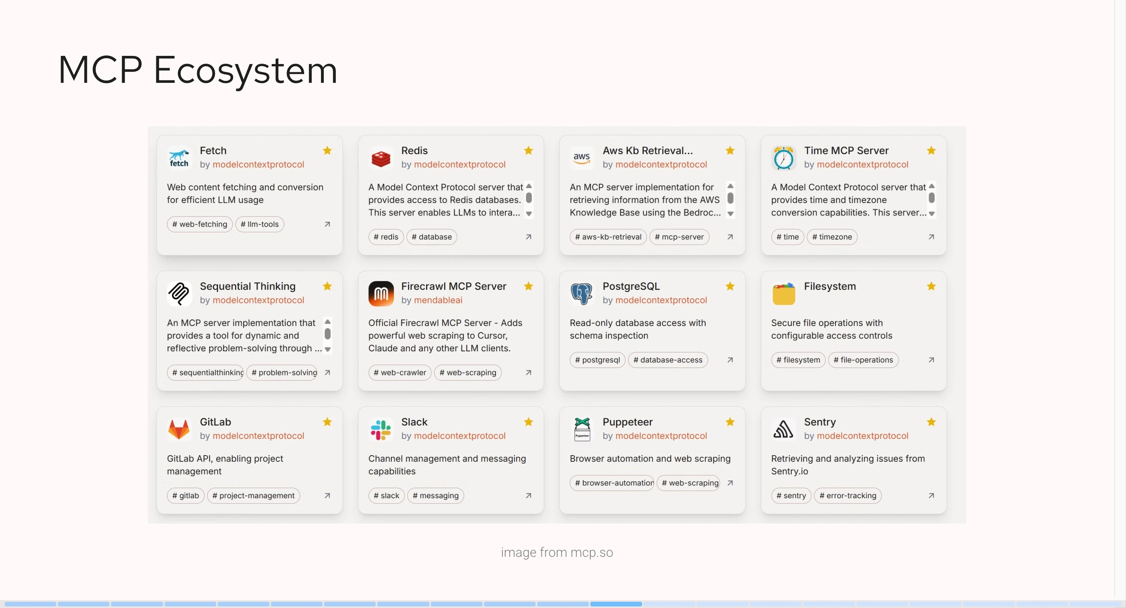Click the Firecrawl MCP Server logo
This screenshot has width=1126, height=608.
[381, 293]
